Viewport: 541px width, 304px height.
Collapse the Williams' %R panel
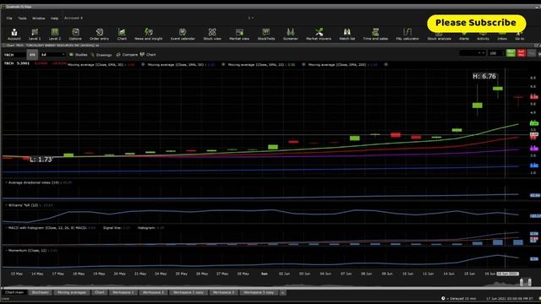click(6, 205)
